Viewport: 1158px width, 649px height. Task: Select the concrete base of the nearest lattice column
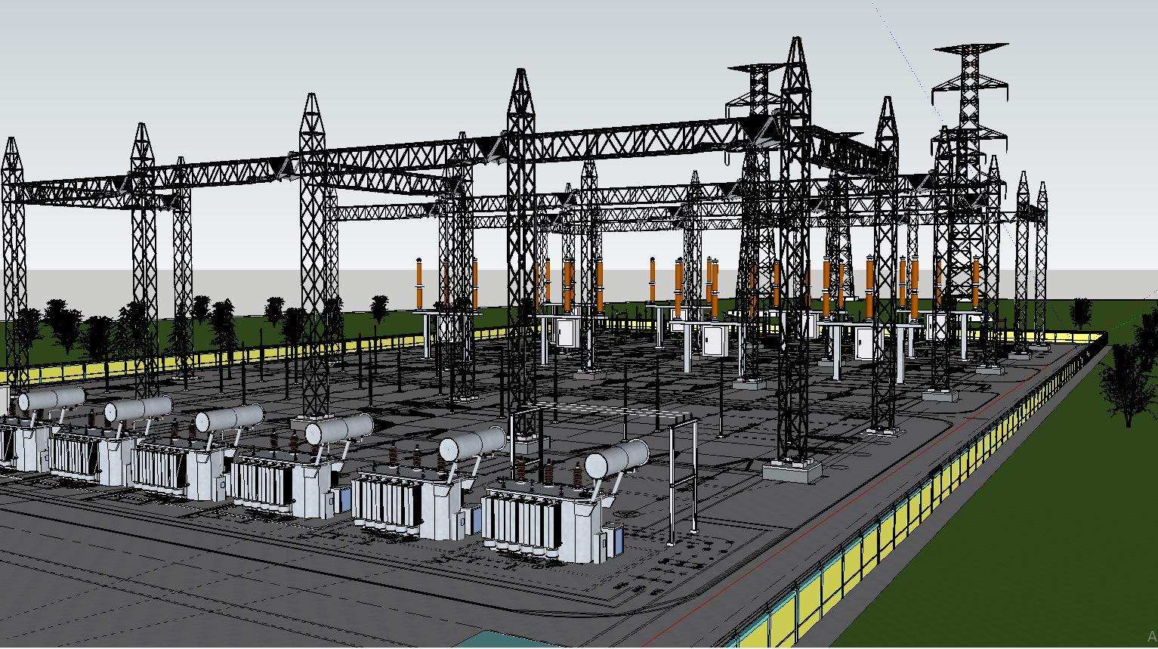click(791, 471)
